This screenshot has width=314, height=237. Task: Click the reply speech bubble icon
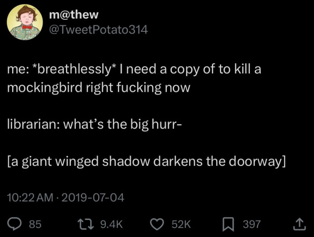click(14, 224)
